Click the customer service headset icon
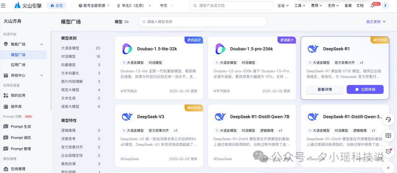The height and width of the screenshot is (173, 397). coord(388,119)
